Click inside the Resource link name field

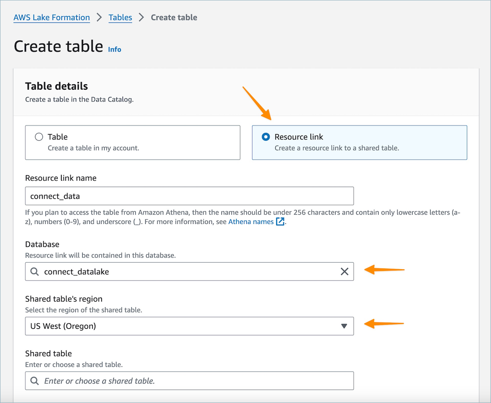point(189,196)
